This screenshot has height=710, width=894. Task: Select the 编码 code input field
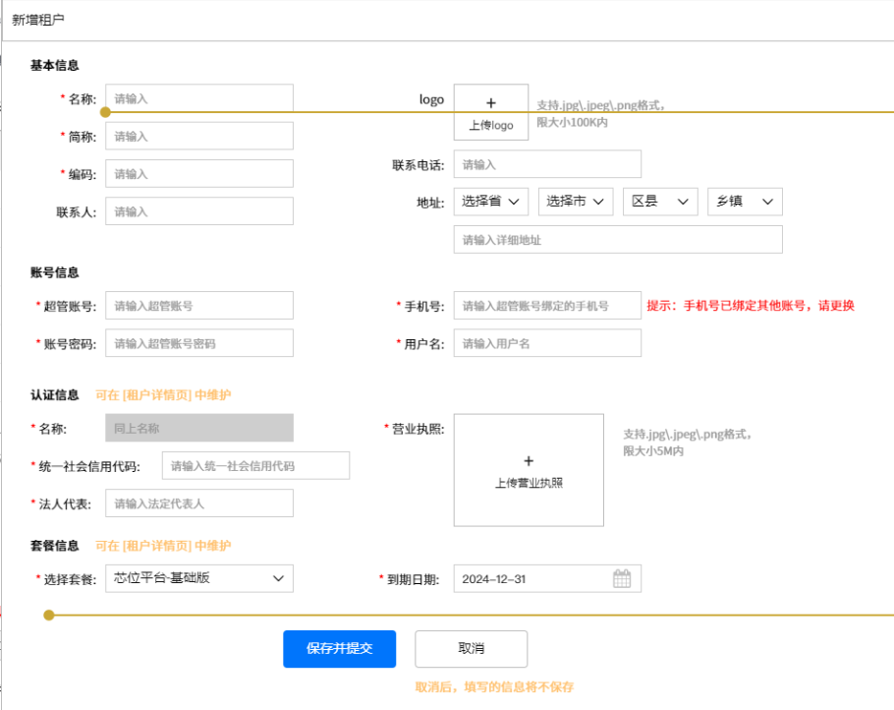(199, 173)
